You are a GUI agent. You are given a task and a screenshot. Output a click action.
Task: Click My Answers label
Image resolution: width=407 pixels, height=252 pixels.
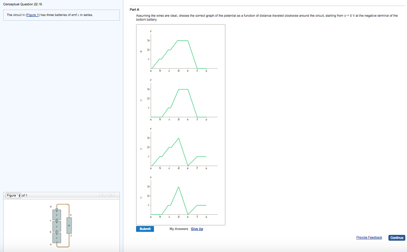(178, 229)
